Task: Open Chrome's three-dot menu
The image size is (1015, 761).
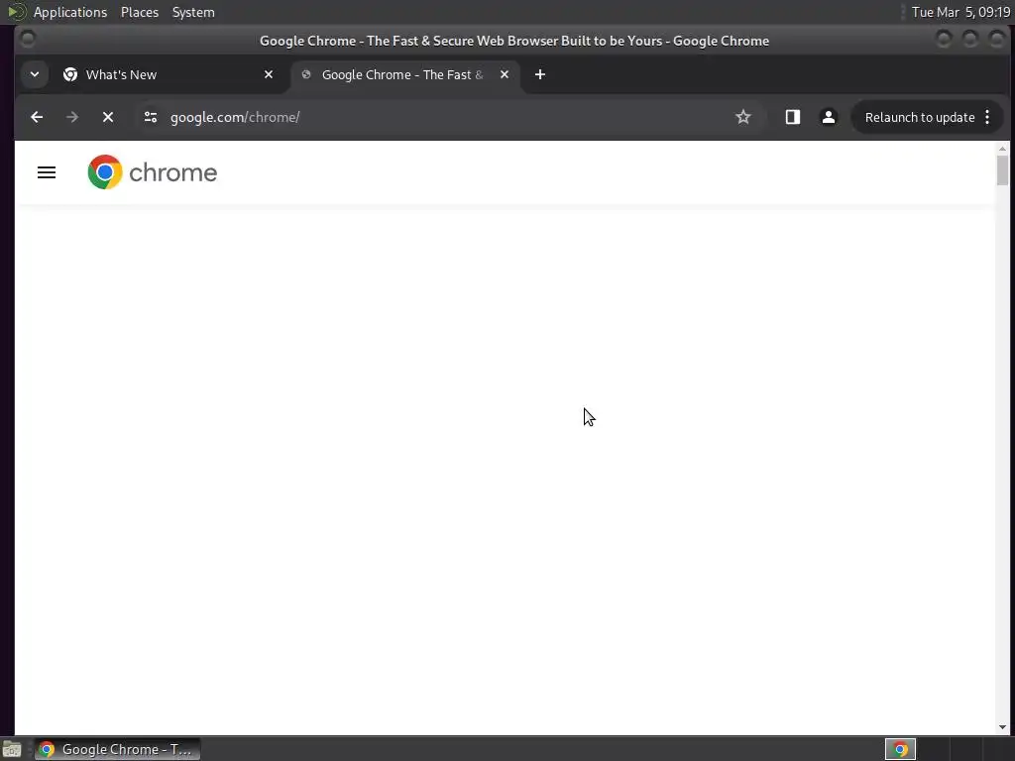Action: [987, 117]
